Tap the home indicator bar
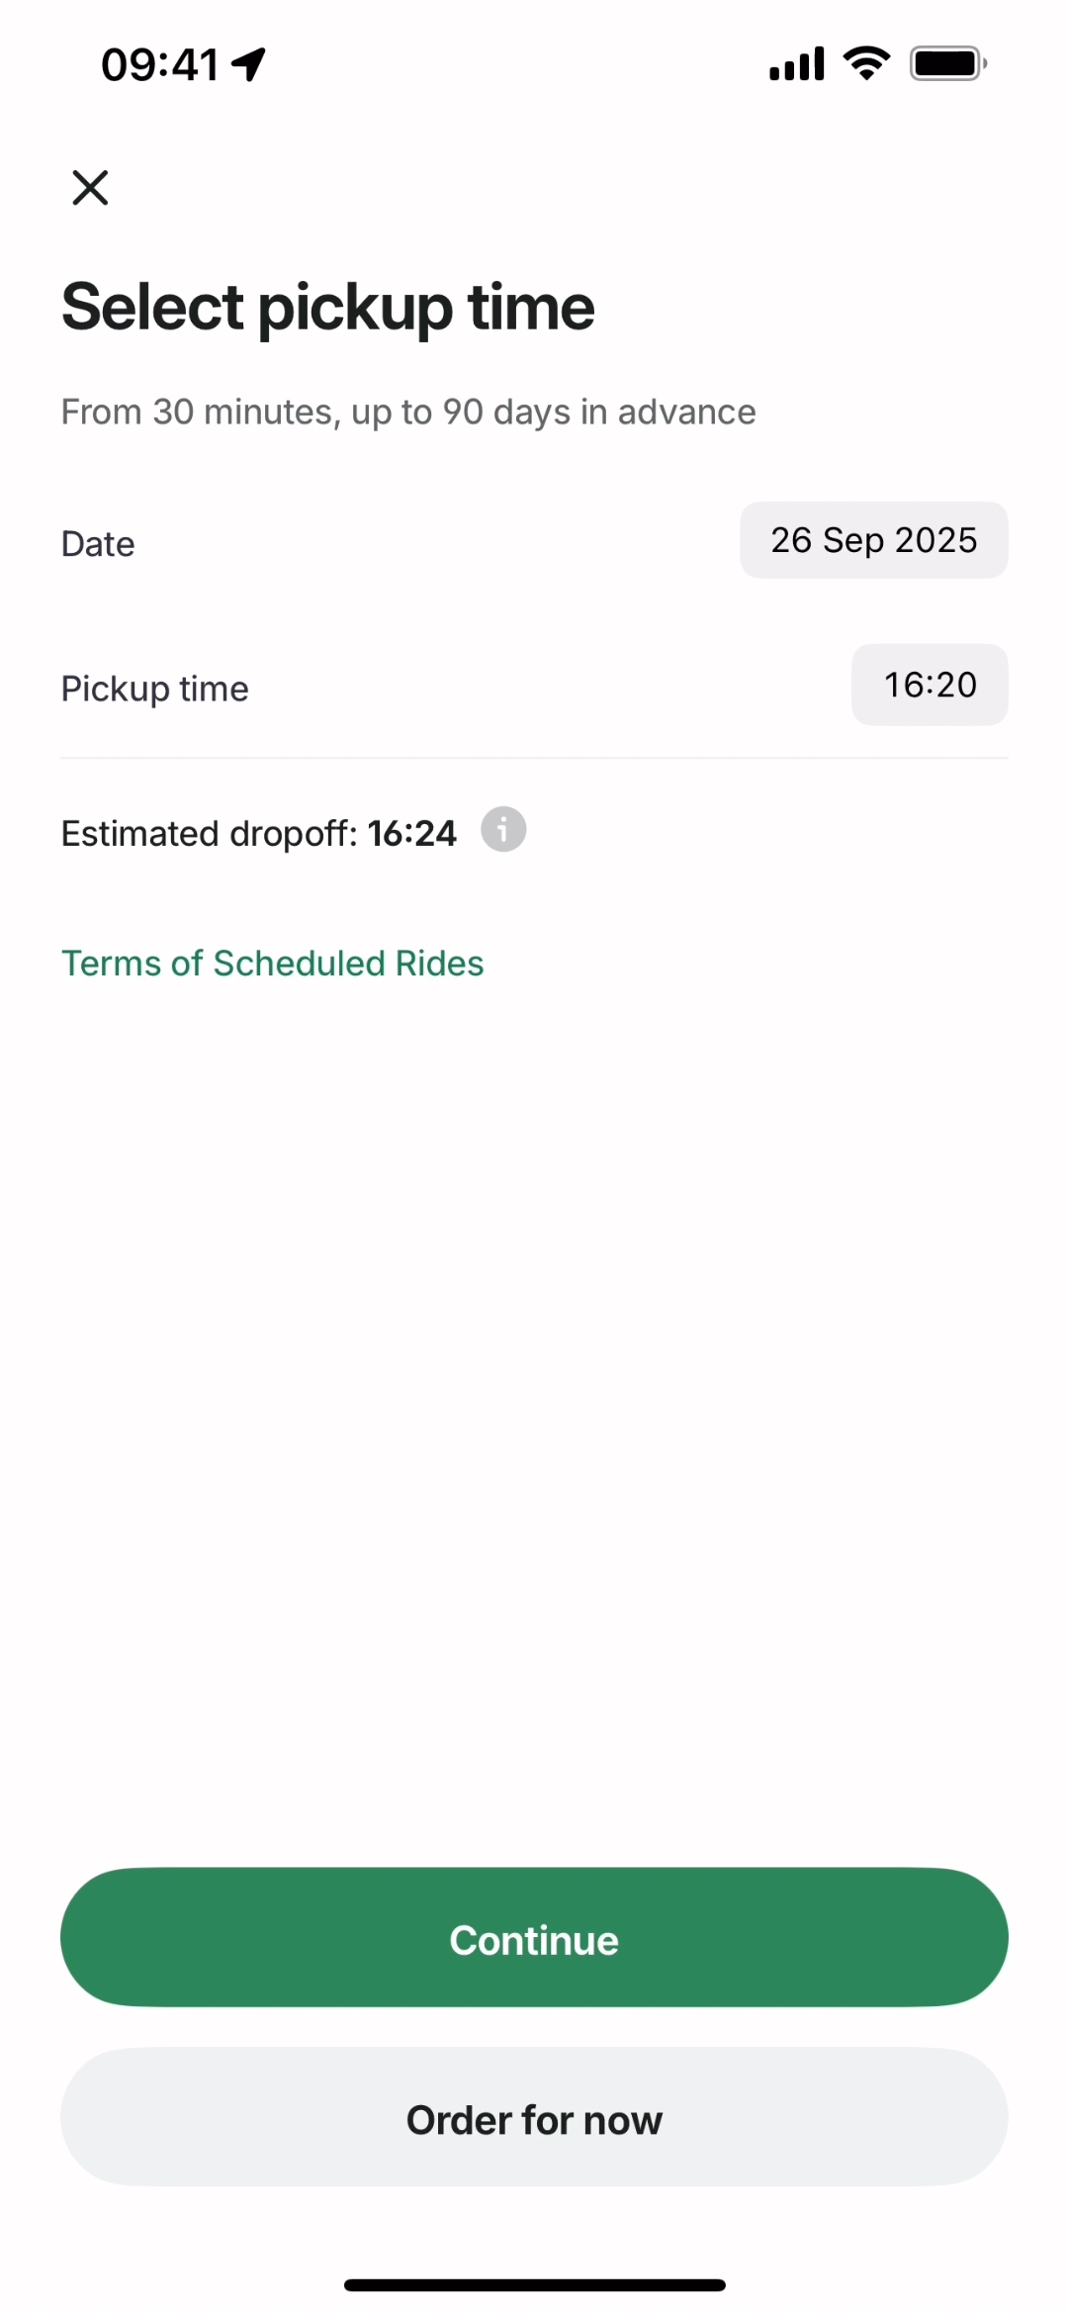The height and width of the screenshot is (2311, 1068). (534, 2285)
